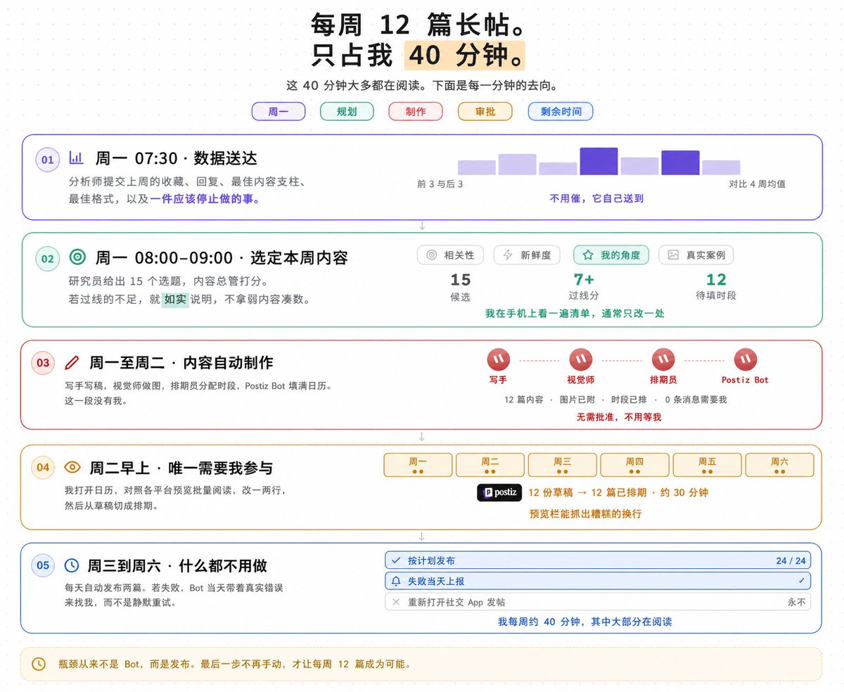This screenshot has height=692, width=844.
Task: Click the bar chart icon beside 数据送达
Action: point(76,158)
